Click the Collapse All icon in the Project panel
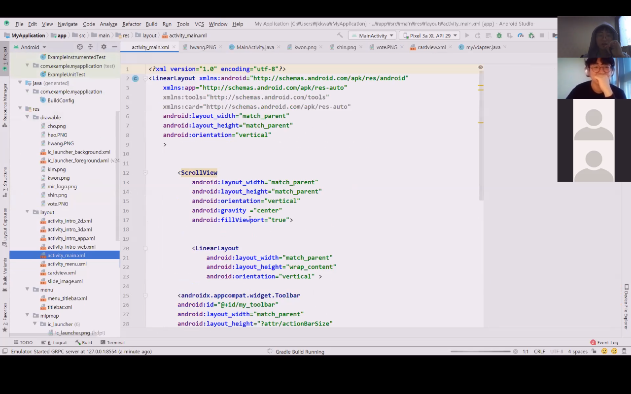The image size is (631, 394). [x=90, y=47]
